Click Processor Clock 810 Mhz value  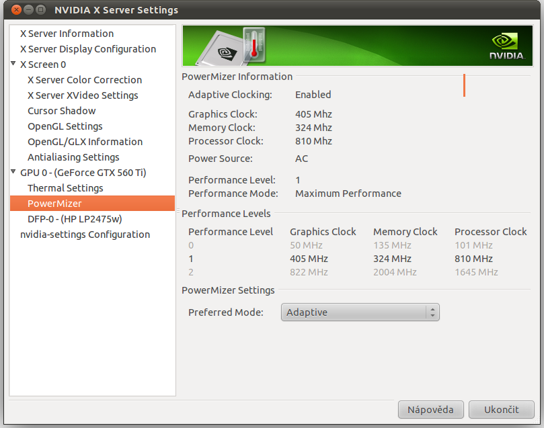coord(313,141)
